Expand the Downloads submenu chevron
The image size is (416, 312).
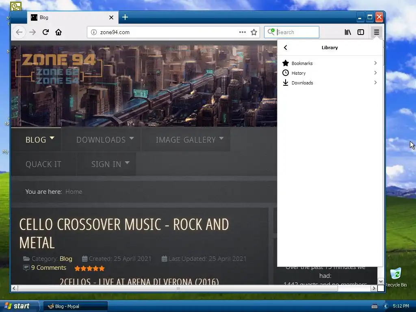point(375,83)
